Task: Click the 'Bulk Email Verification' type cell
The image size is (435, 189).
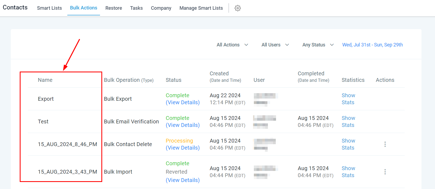Action: [131, 122]
